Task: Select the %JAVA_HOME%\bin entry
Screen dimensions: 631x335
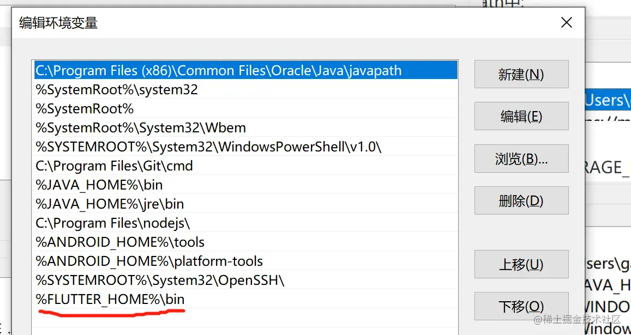Action: pyautogui.click(x=99, y=185)
